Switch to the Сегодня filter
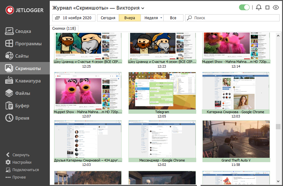This screenshot has height=186, width=283. tap(108, 18)
